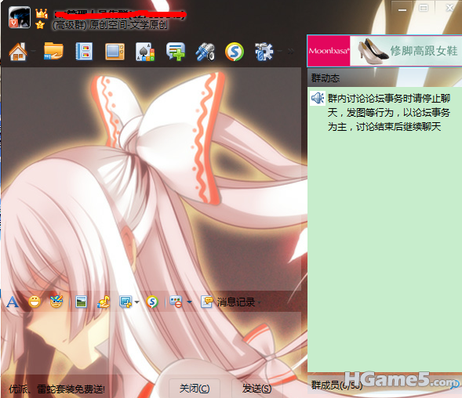Click the gold crown group level icon

pyautogui.click(x=42, y=13)
